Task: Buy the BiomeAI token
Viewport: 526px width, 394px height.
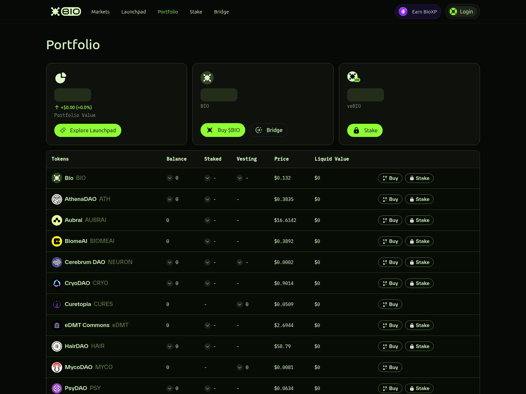Action: click(390, 241)
